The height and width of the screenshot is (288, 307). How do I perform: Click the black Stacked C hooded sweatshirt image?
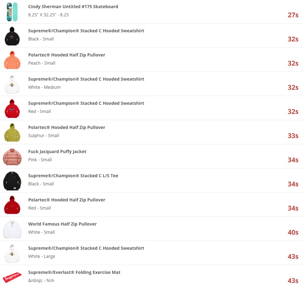[x=12, y=36]
